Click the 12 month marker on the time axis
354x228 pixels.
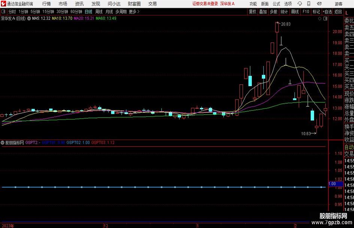coord(106,226)
